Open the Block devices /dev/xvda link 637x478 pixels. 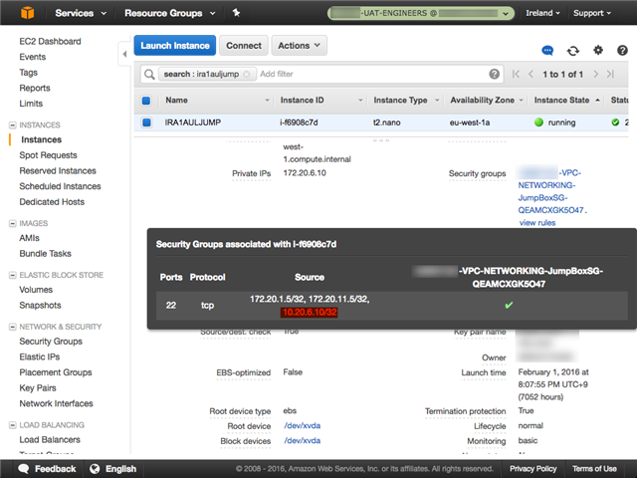click(x=302, y=440)
